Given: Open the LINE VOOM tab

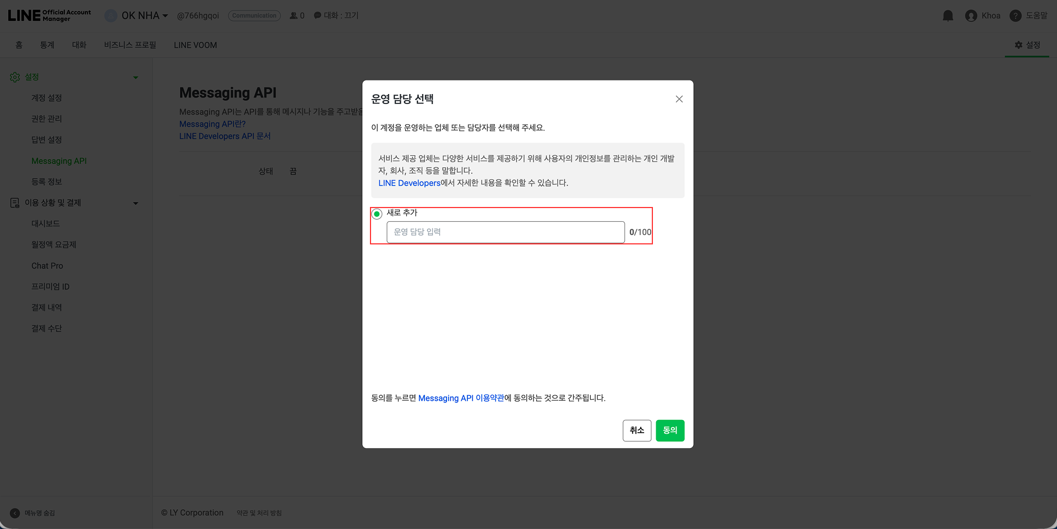Looking at the screenshot, I should (x=195, y=45).
